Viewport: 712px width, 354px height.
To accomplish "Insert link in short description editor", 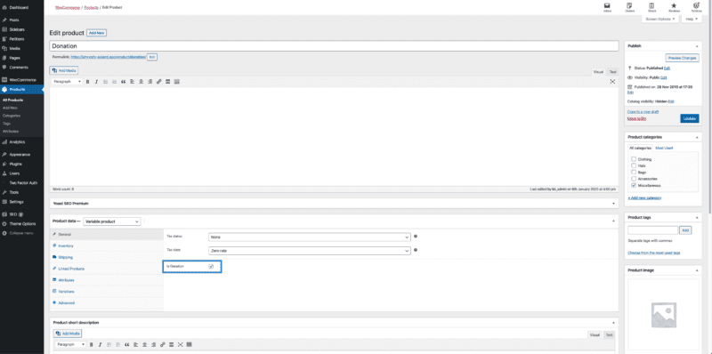I will pos(163,345).
